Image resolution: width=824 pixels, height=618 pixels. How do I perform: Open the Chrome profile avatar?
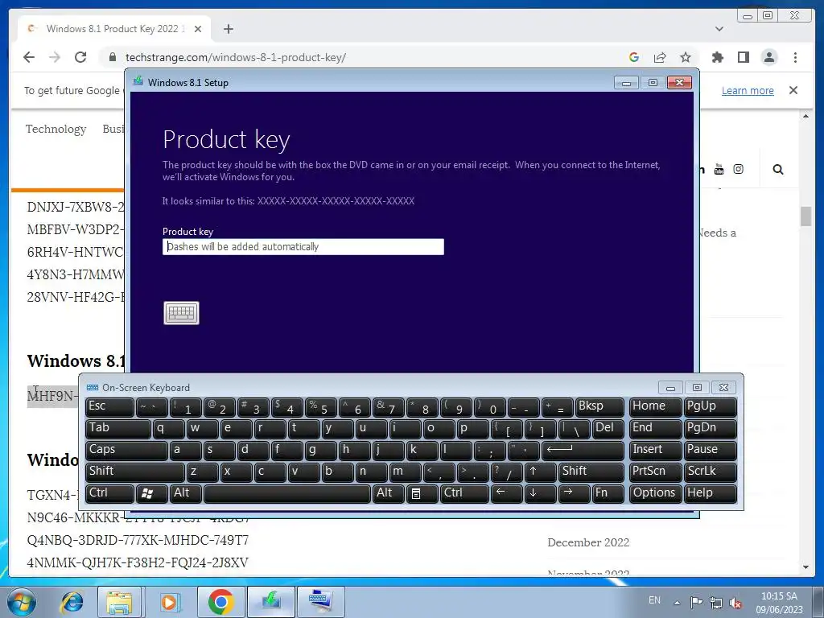pyautogui.click(x=768, y=57)
